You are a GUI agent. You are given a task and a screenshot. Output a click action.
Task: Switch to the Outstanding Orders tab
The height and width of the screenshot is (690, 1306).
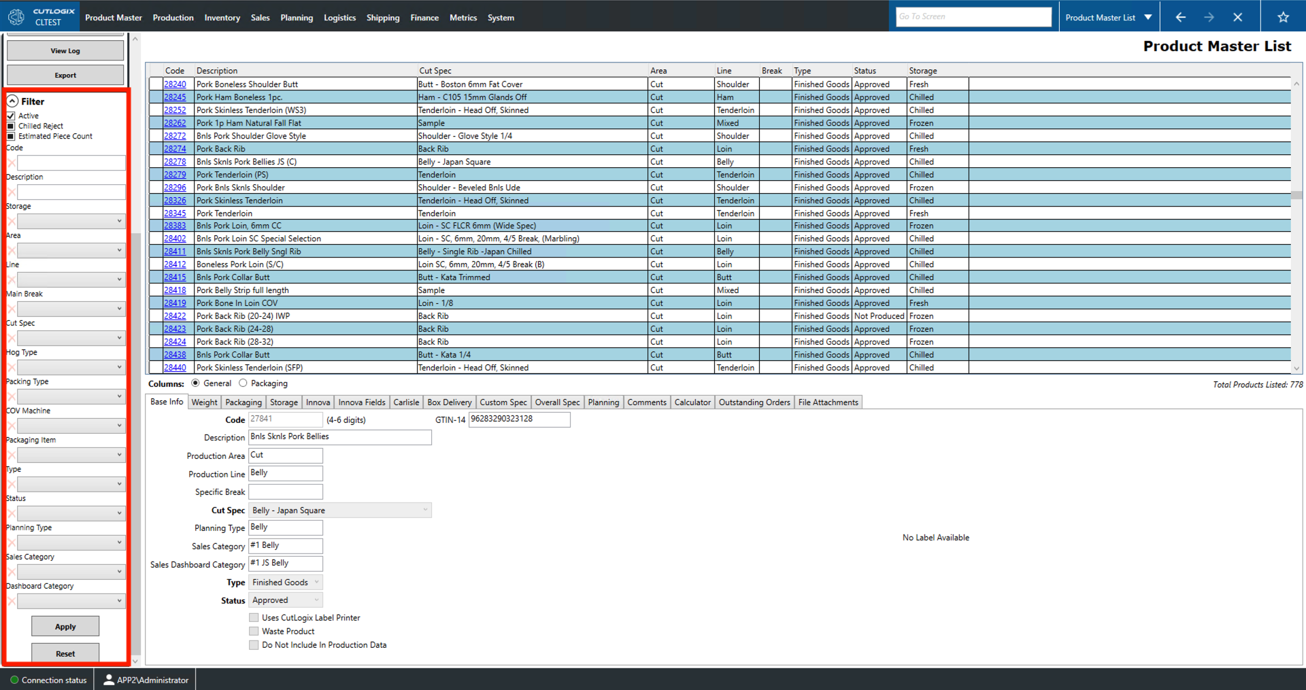(x=754, y=402)
